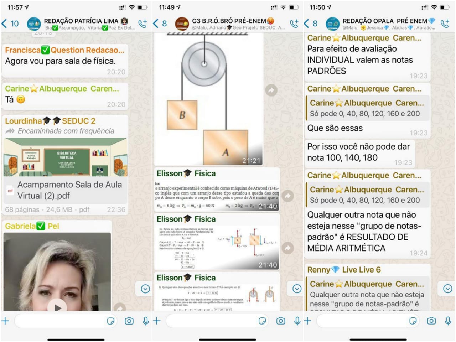Image resolution: width=456 pixels, height=342 pixels.
Task: Tap microphone in PATRÍCIA LIMA chat
Action: point(146,321)
